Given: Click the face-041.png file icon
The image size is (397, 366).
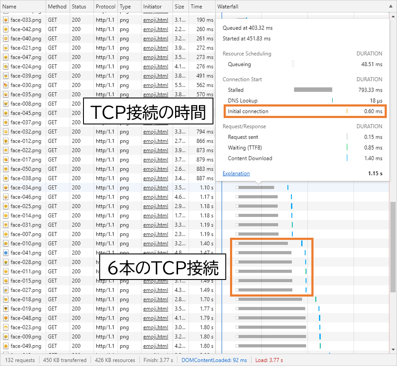Looking at the screenshot, I should 6,253.
